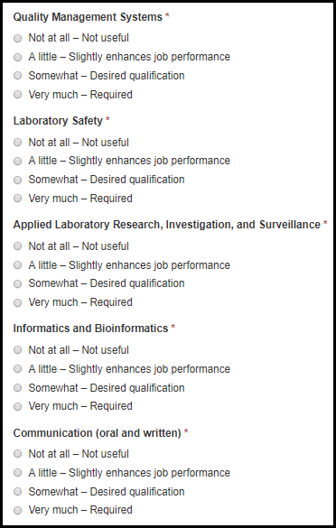Choose 'A little' under Quality Management Systems
Viewport: 336px width, 528px height.
pos(17,57)
